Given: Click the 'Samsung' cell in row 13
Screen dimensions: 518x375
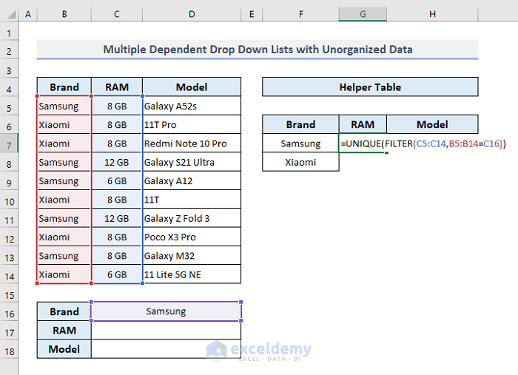Looking at the screenshot, I should click(x=64, y=256).
